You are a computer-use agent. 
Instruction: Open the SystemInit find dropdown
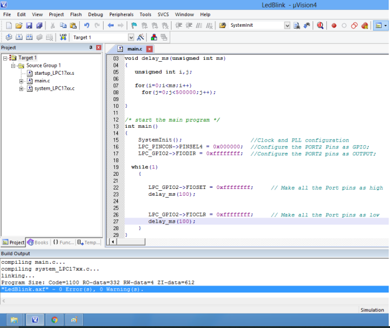[x=287, y=26]
